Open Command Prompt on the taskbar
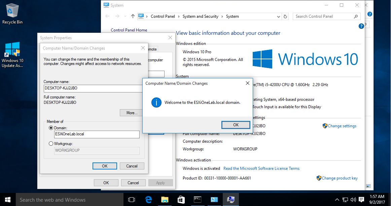 tap(198, 200)
